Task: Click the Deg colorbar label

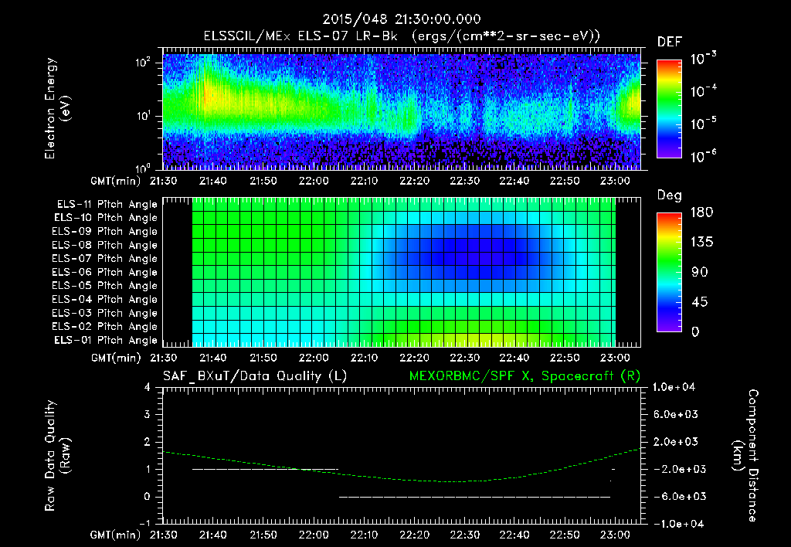Action: point(669,195)
